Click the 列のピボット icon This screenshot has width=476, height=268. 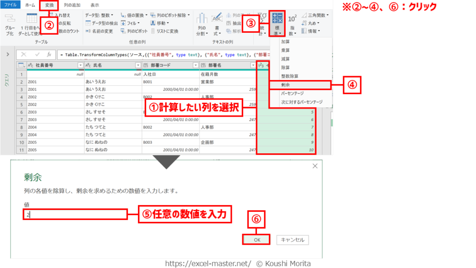coord(123,31)
